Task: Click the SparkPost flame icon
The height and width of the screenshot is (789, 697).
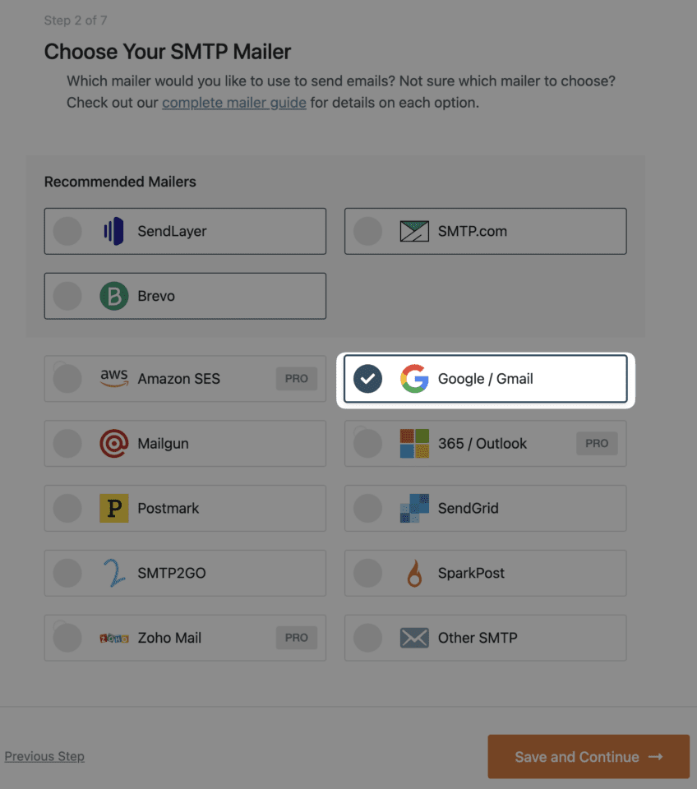Action: (414, 574)
